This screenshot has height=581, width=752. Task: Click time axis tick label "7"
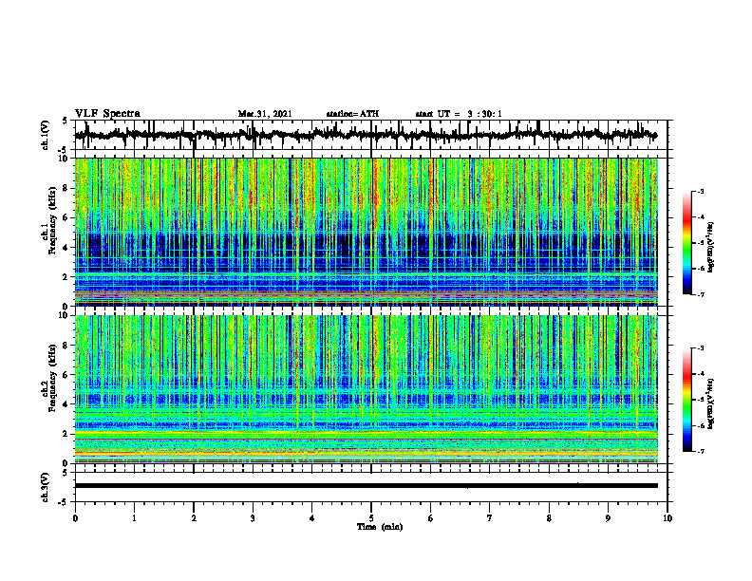pyautogui.click(x=490, y=518)
